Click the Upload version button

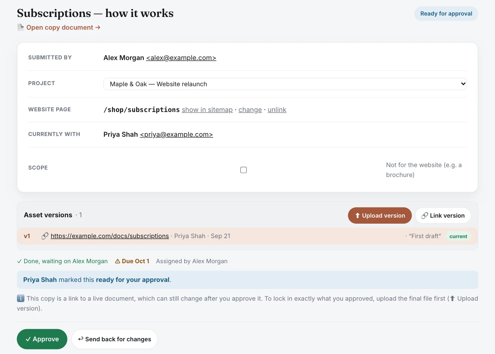[x=380, y=216]
